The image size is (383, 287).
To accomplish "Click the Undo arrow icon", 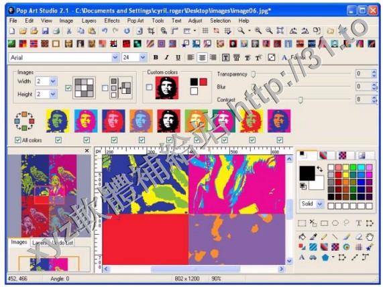I will (105, 31).
